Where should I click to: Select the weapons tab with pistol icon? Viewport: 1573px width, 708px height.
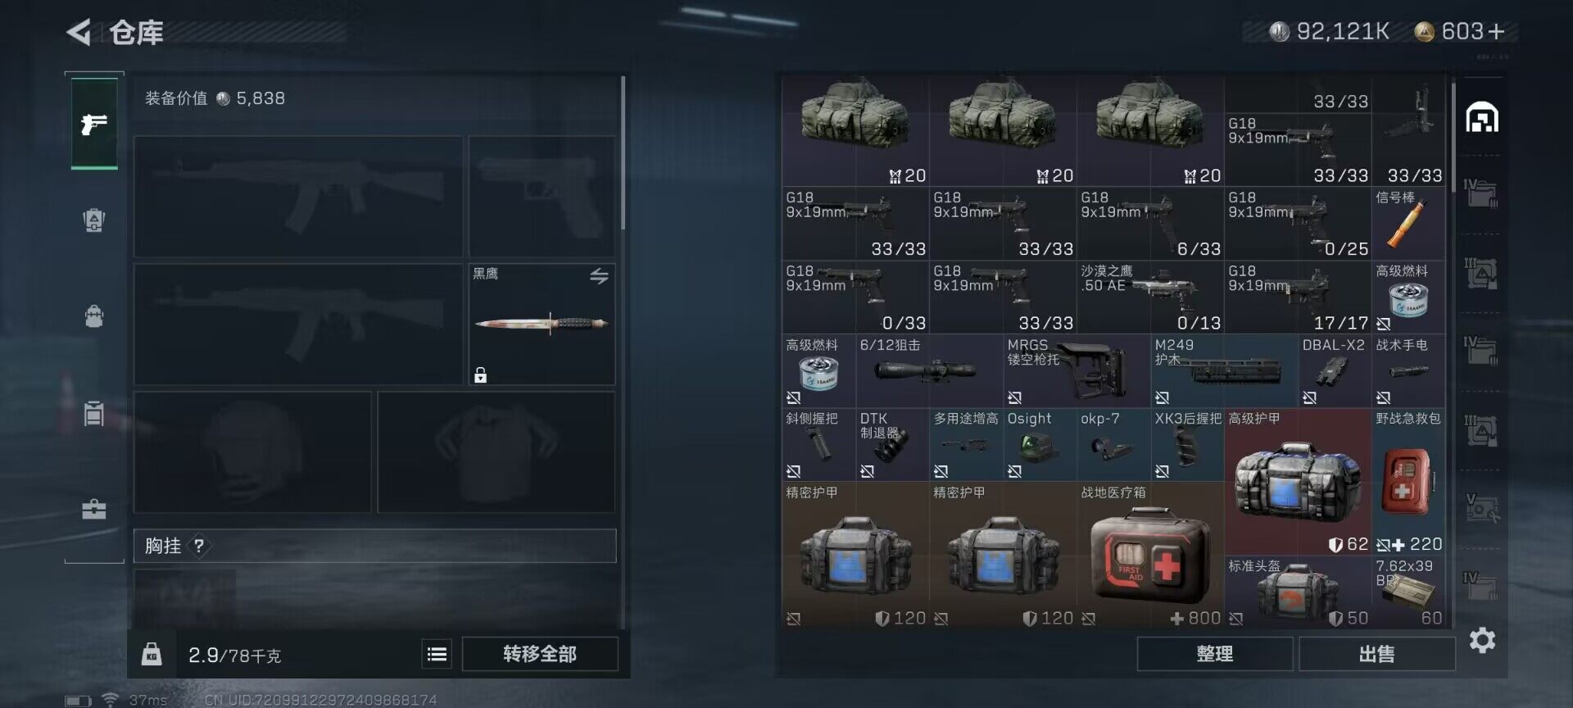(x=94, y=124)
